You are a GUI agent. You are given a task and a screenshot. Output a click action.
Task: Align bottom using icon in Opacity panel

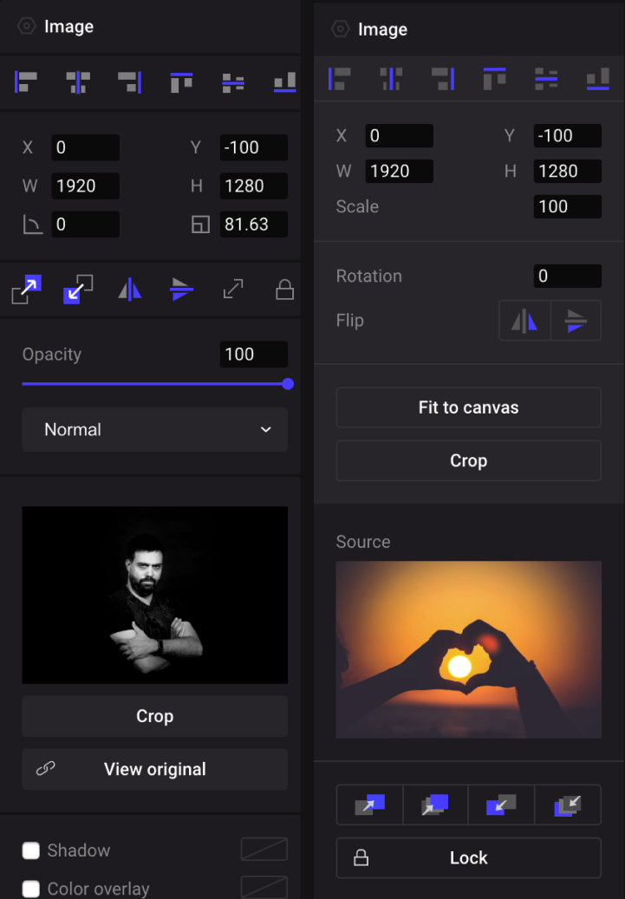[284, 82]
